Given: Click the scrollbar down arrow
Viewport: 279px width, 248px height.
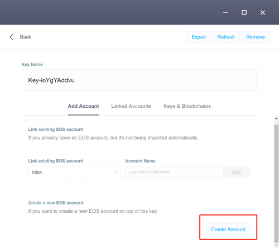Looking at the screenshot, I should point(276,245).
